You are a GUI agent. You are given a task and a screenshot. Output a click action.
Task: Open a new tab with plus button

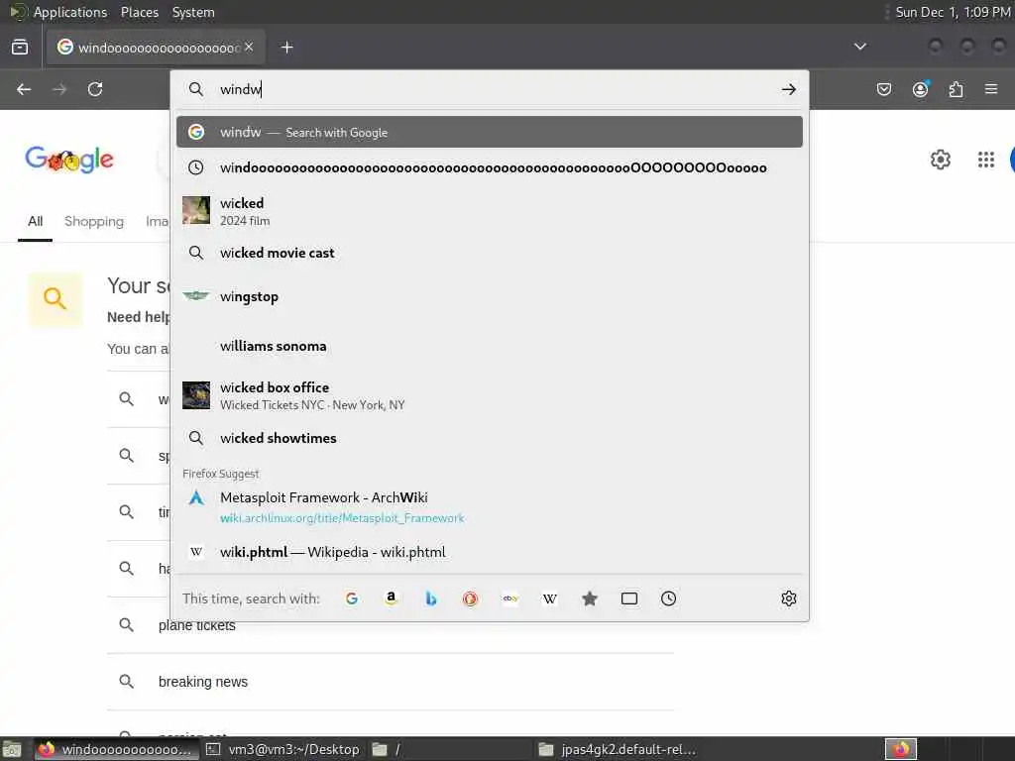[x=286, y=48]
